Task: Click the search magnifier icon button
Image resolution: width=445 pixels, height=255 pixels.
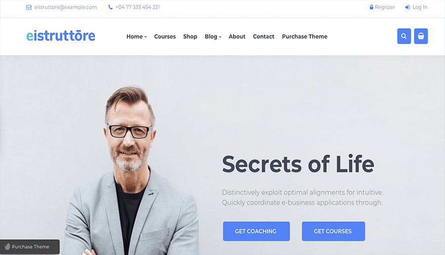Action: (404, 36)
